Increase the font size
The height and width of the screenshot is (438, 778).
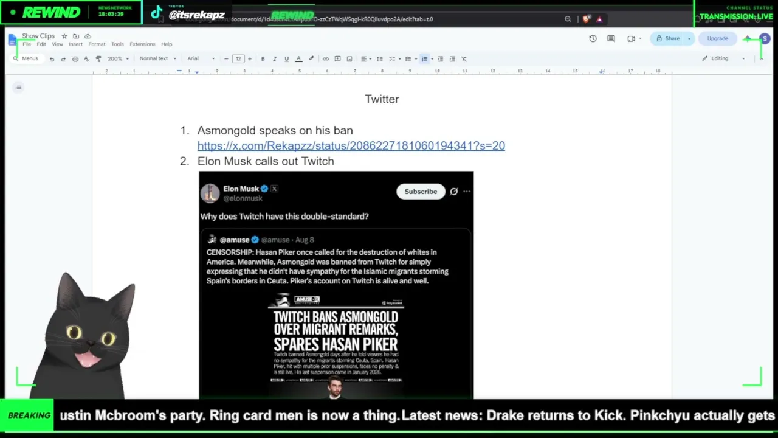[249, 59]
